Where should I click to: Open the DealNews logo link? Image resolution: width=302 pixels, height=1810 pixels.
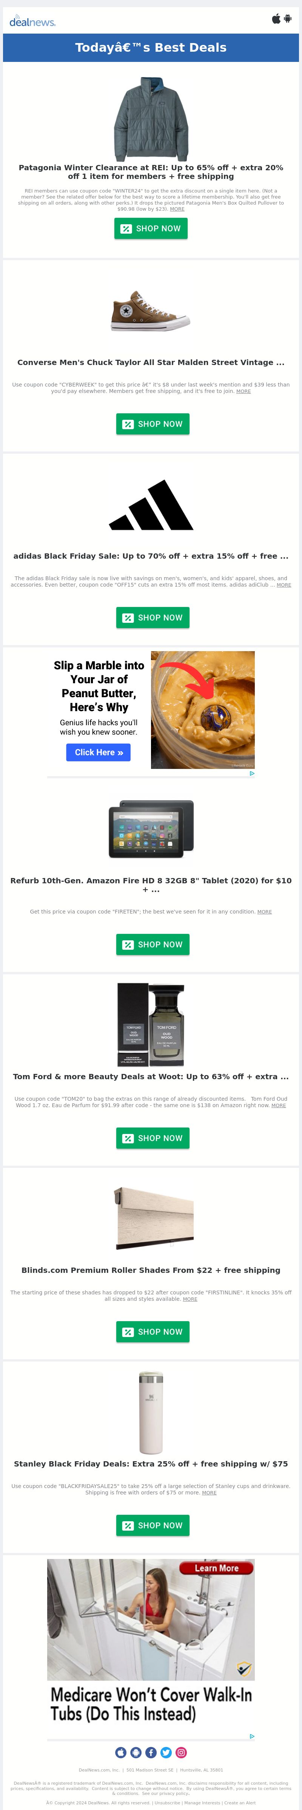click(32, 21)
